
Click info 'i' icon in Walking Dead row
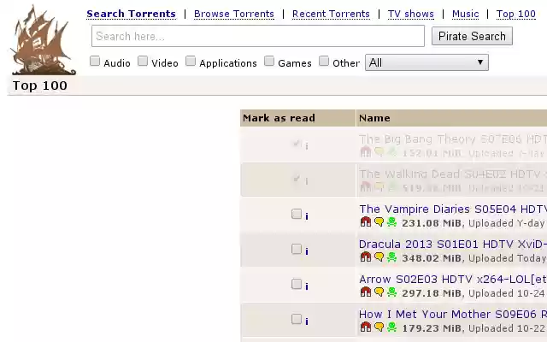[x=307, y=181]
